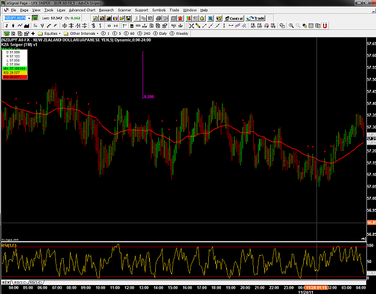The width and height of the screenshot is (376, 294).
Task: Click the Fibonacci arc tool icon
Action: coord(267,26)
